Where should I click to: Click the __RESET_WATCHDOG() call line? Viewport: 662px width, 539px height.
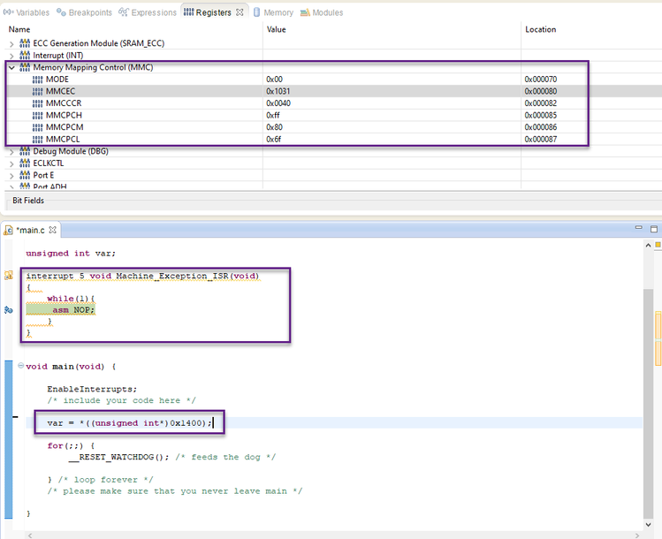click(171, 457)
